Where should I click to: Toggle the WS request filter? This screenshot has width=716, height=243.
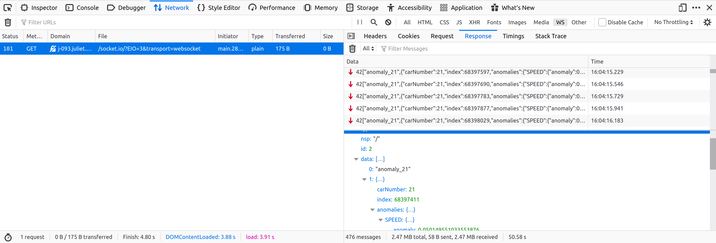[560, 22]
